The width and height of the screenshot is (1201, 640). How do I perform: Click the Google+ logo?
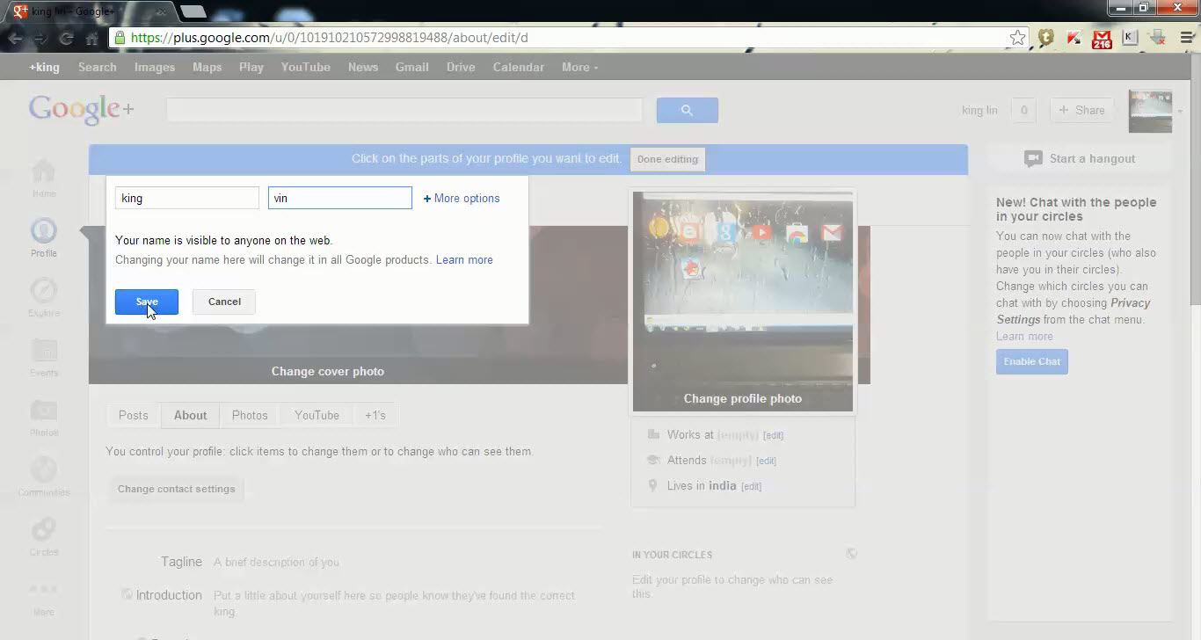click(82, 110)
